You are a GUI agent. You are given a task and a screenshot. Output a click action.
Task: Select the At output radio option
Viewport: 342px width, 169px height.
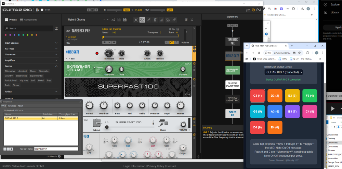coord(73,39)
